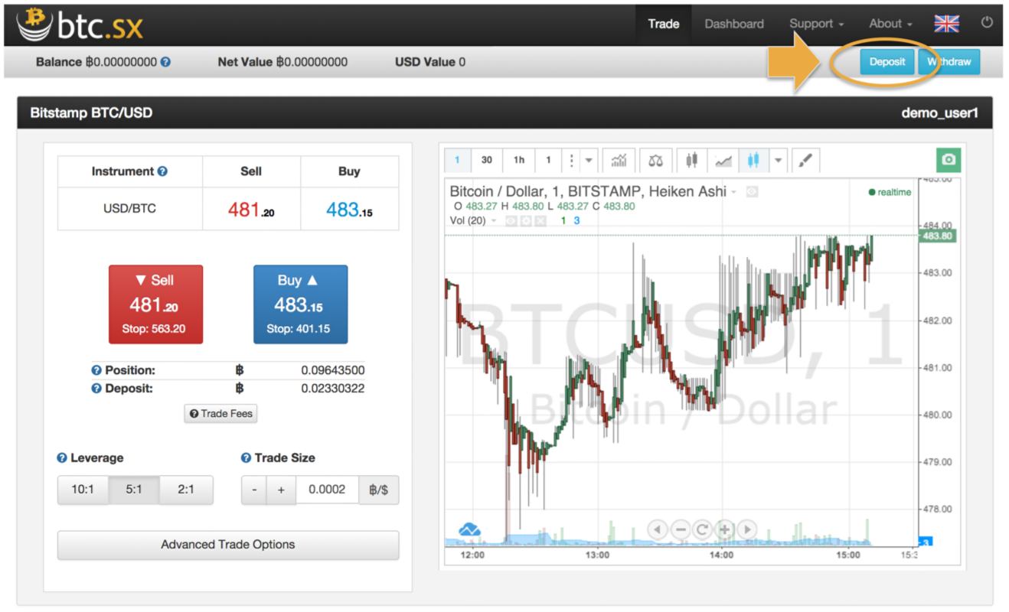The width and height of the screenshot is (1009, 612).
Task: Open the Vol (20) dropdown arrow
Action: pyautogui.click(x=494, y=220)
